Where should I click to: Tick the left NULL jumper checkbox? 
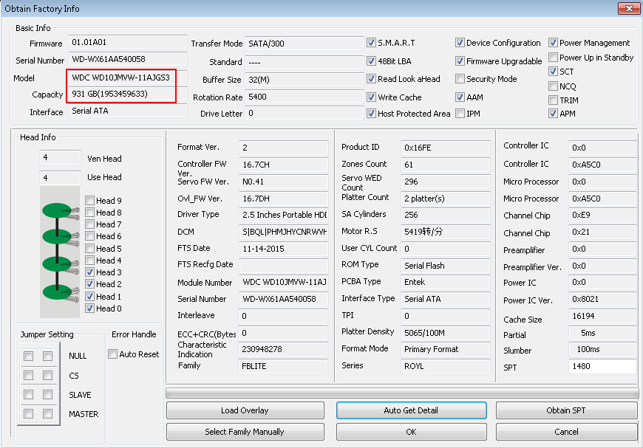(x=28, y=356)
